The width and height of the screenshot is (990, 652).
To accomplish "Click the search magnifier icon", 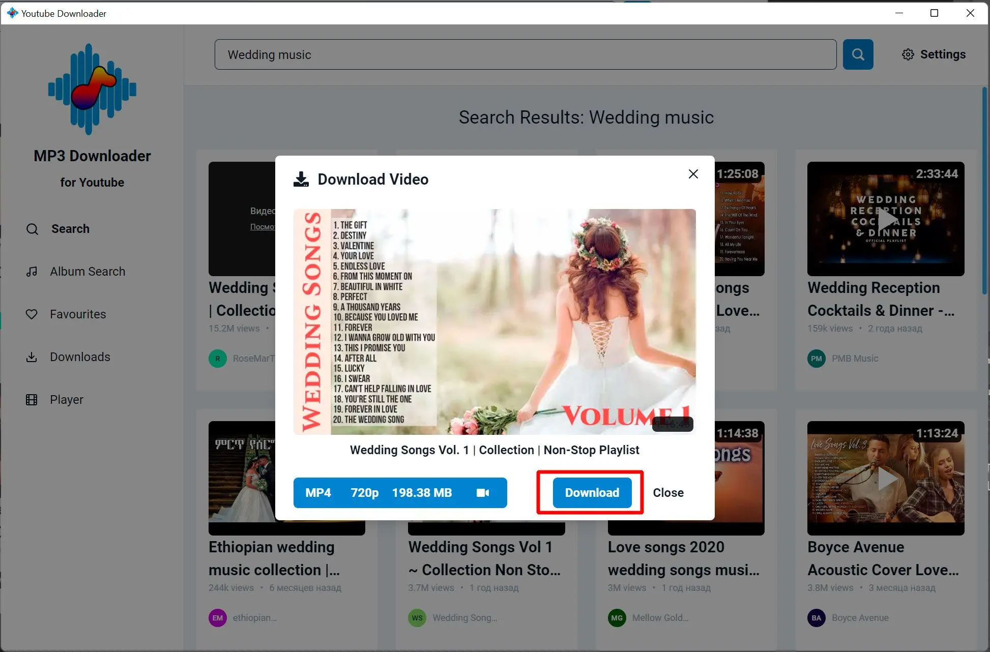I will point(858,54).
